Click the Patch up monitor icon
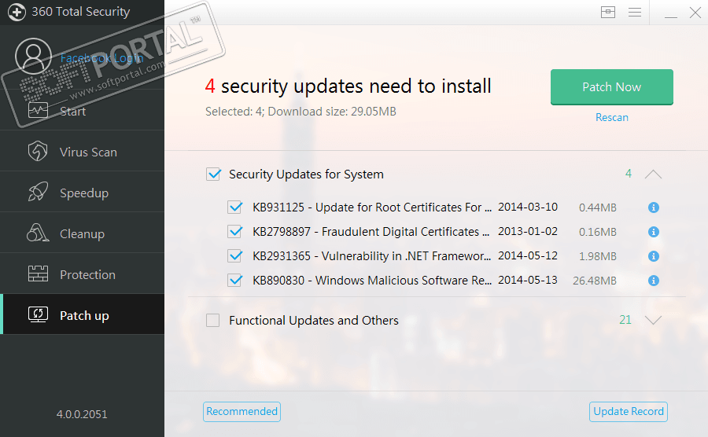Image resolution: width=708 pixels, height=437 pixels. 38,314
